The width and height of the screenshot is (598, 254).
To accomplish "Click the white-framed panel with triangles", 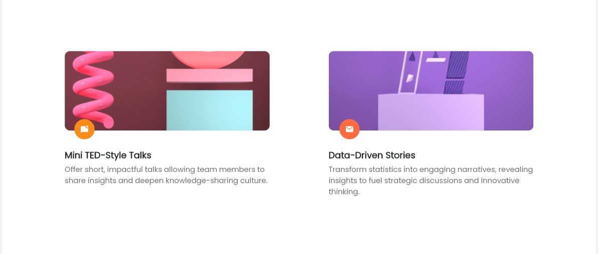I will click(410, 72).
